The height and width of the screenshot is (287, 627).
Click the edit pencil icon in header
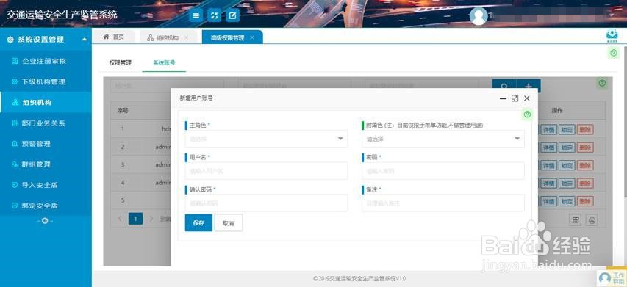pyautogui.click(x=233, y=15)
